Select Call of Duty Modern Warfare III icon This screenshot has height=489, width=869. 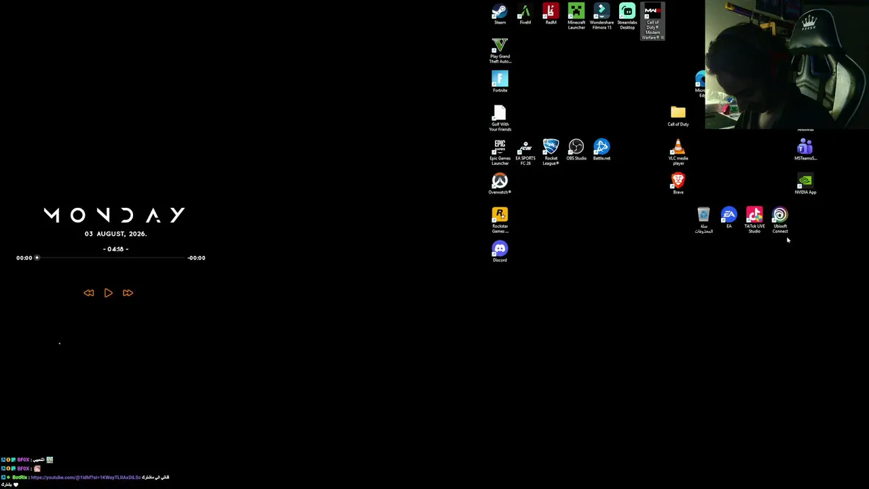(x=652, y=21)
